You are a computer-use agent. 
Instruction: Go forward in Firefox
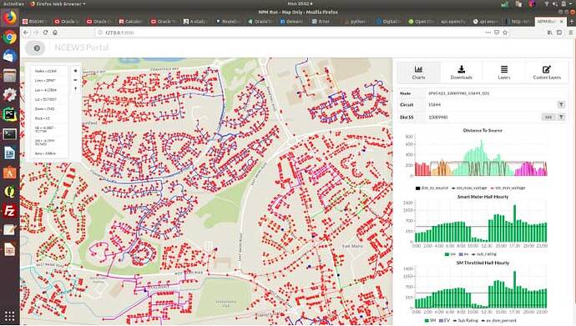pos(36,33)
